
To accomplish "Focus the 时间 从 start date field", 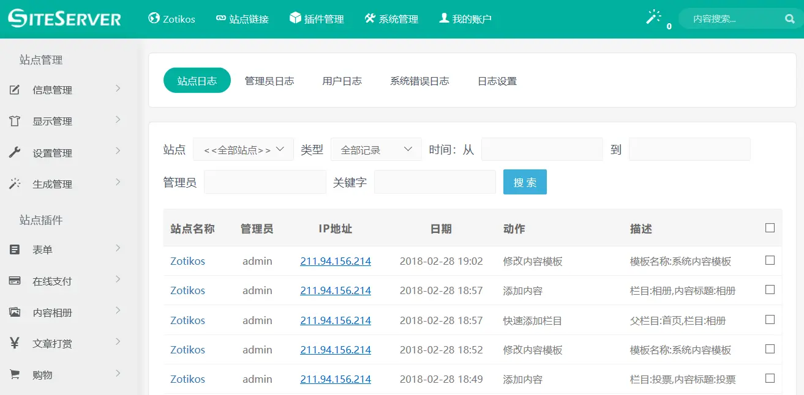I will pos(542,149).
